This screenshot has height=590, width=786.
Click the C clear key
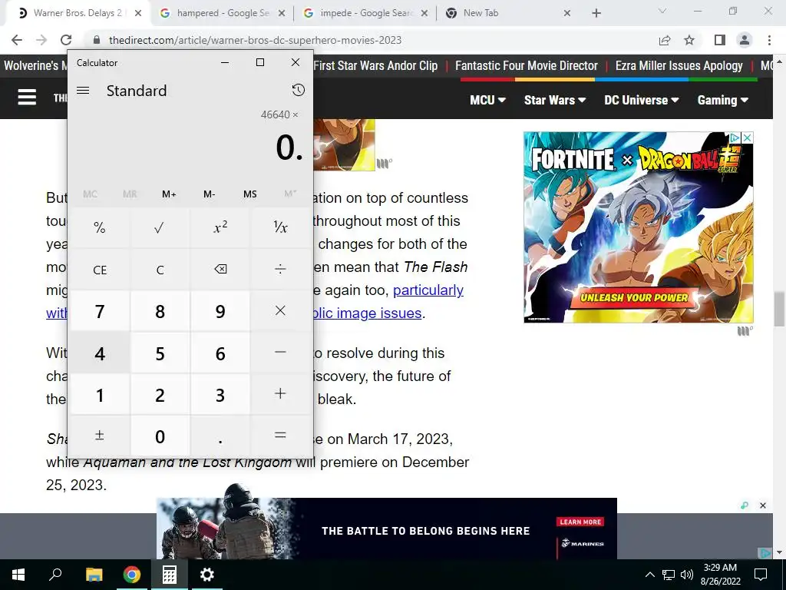160,270
